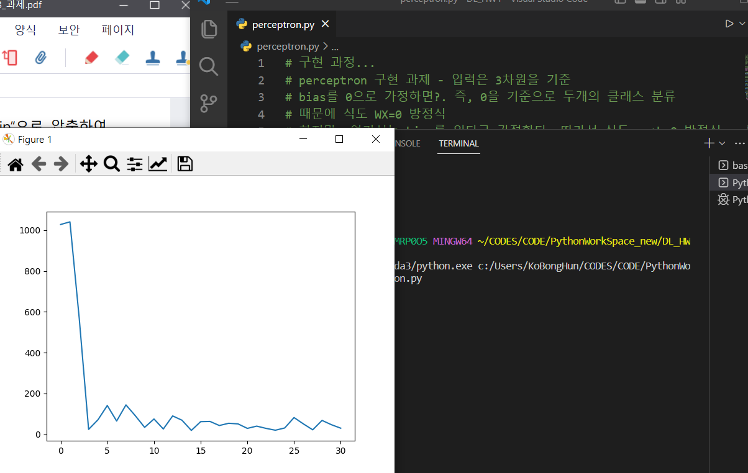This screenshot has height=473, width=748.
Task: Activate the zoom-to-rectangle tool on the plot
Action: point(112,163)
